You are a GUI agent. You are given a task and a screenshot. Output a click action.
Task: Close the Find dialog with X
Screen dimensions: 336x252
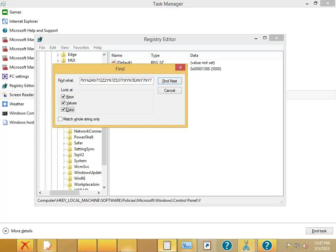point(180,67)
